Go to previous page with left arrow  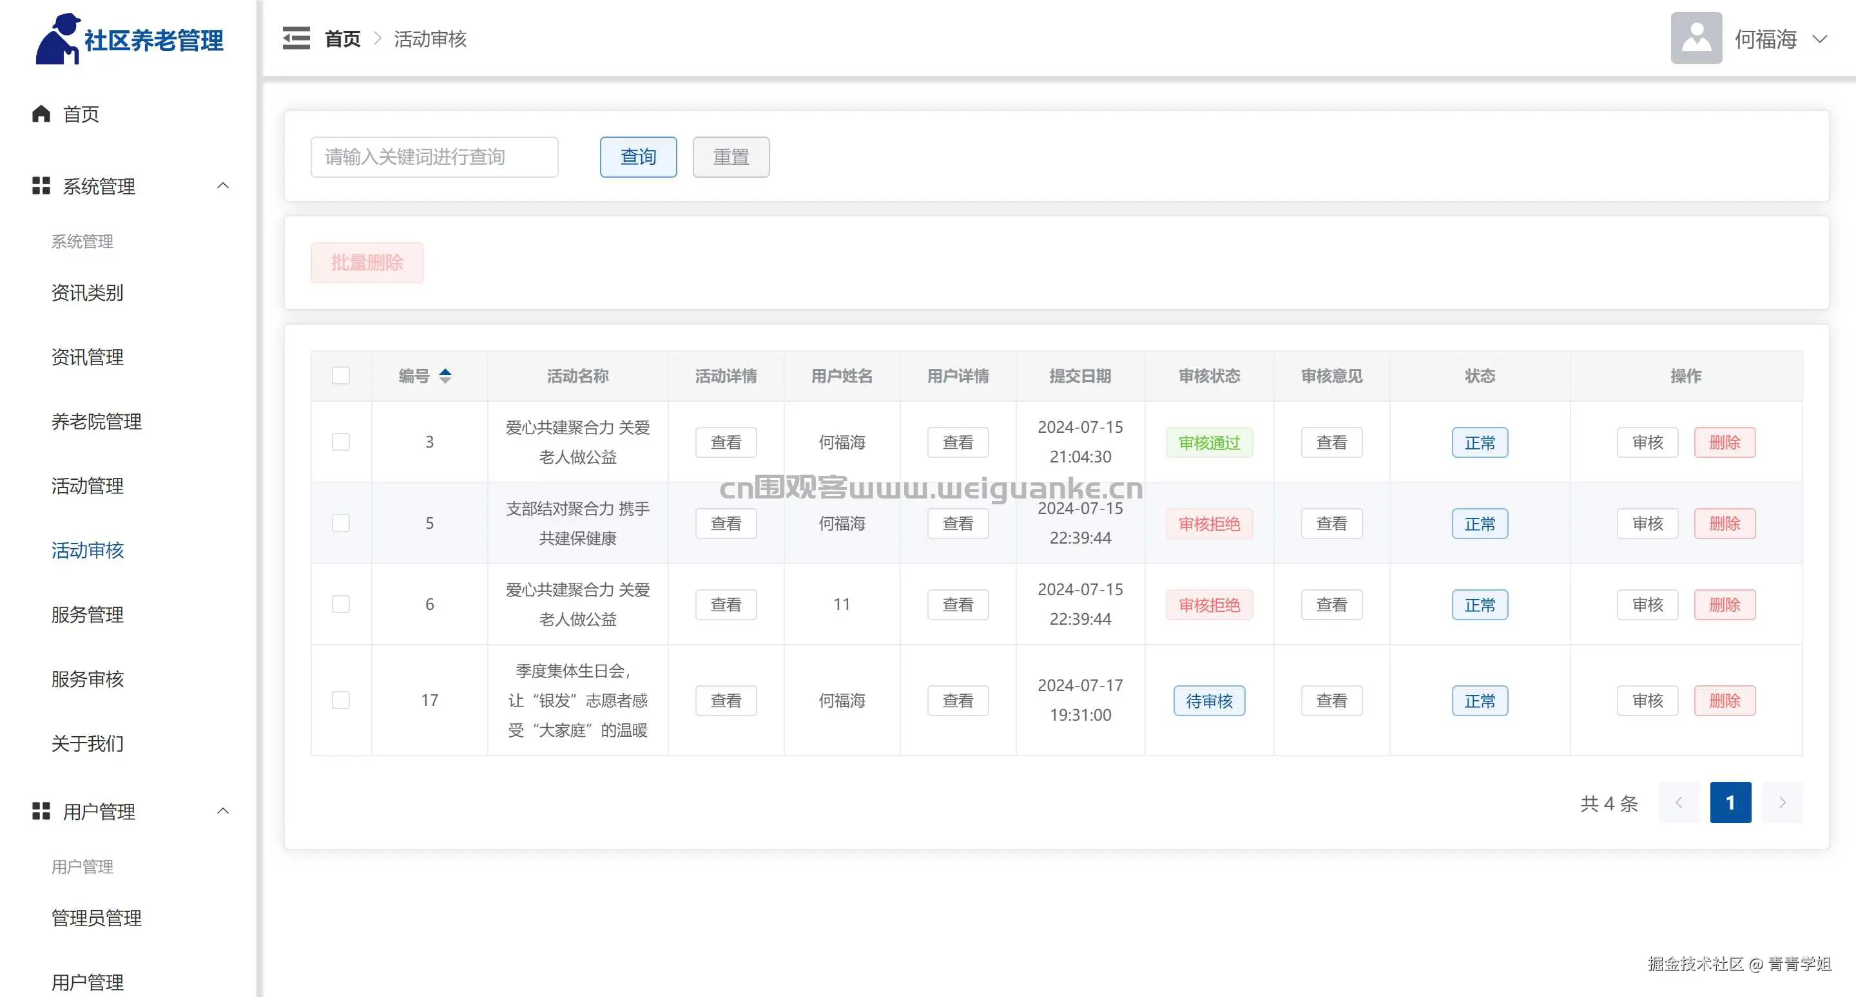1678,802
